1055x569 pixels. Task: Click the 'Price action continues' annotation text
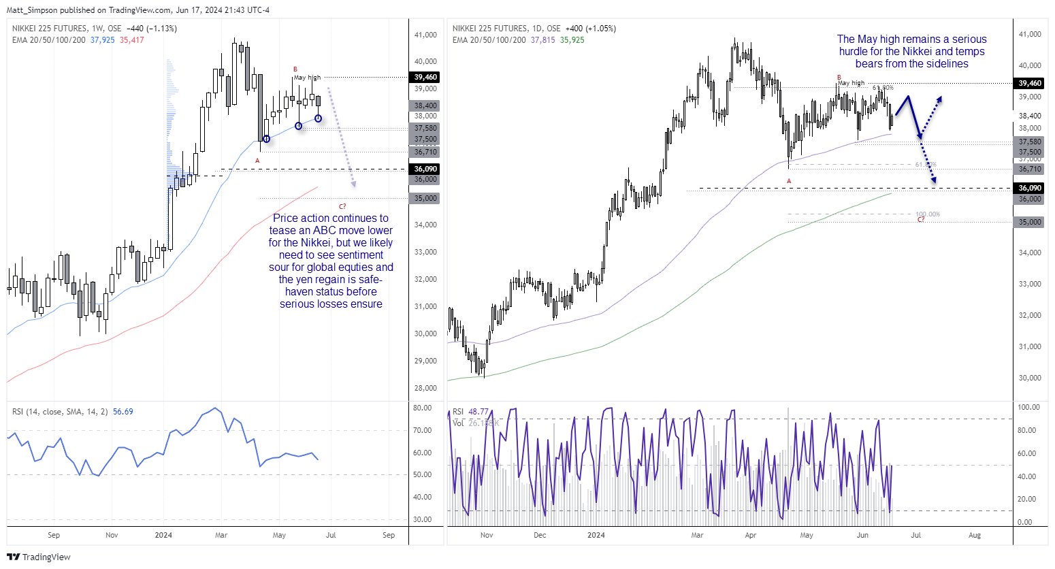331,261
